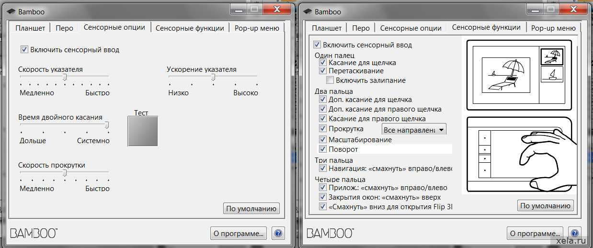
Task: Click О программе... button in left window
Action: pos(239,234)
